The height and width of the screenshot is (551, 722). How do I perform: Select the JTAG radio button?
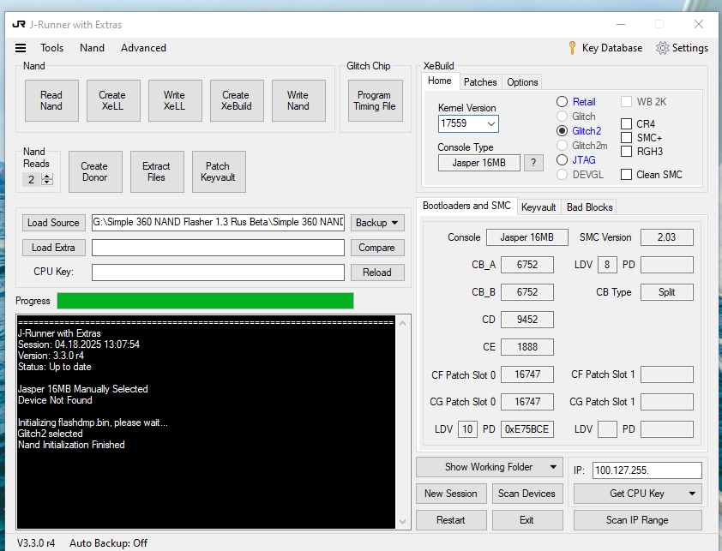[x=563, y=159]
